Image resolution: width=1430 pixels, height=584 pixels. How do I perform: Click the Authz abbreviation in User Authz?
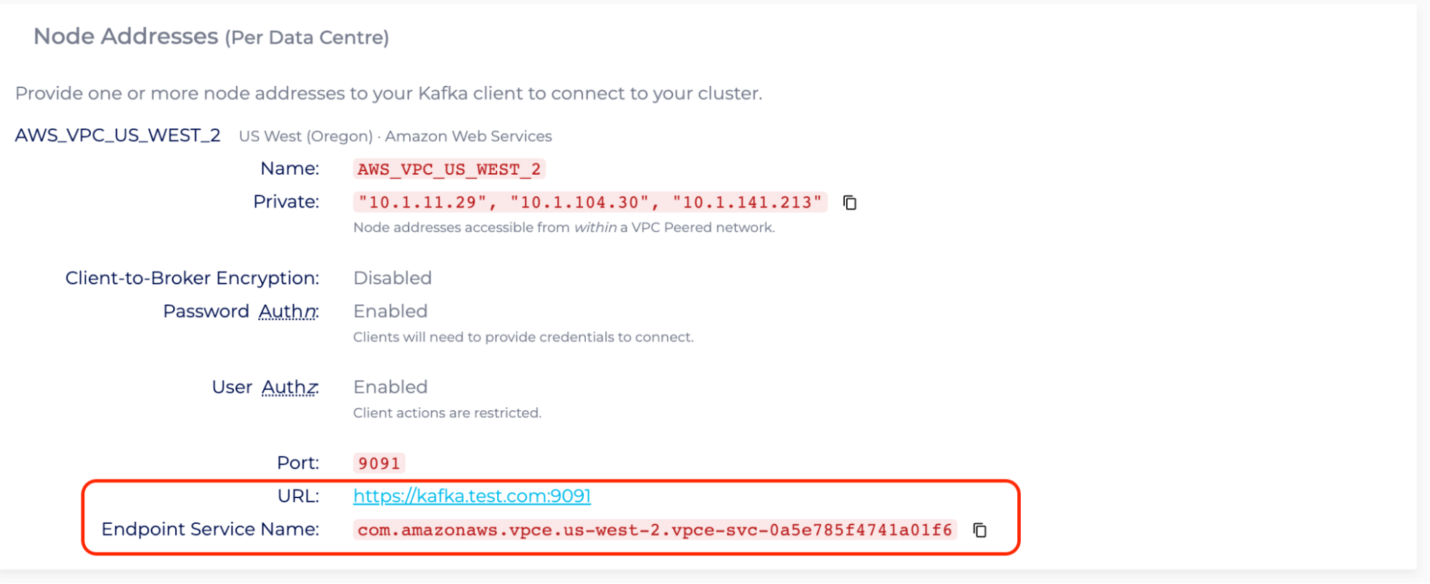(290, 388)
